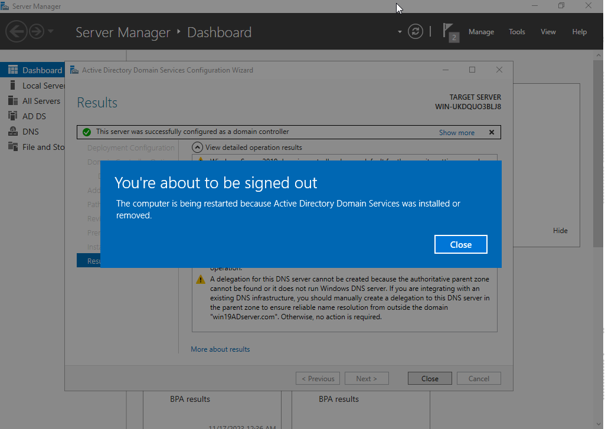Open the View menu

pos(548,32)
